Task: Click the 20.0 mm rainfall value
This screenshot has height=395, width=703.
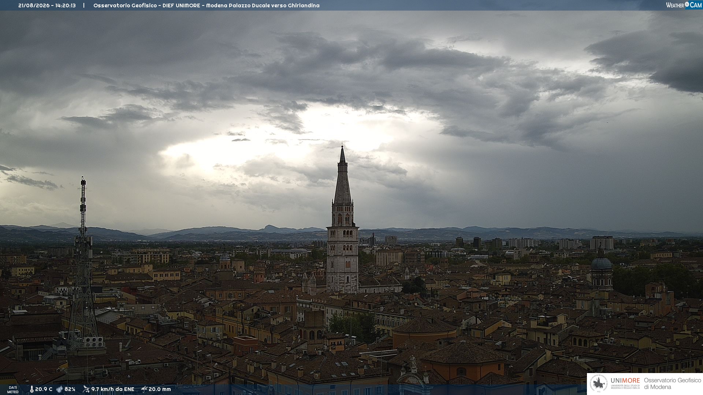Action: pyautogui.click(x=160, y=389)
